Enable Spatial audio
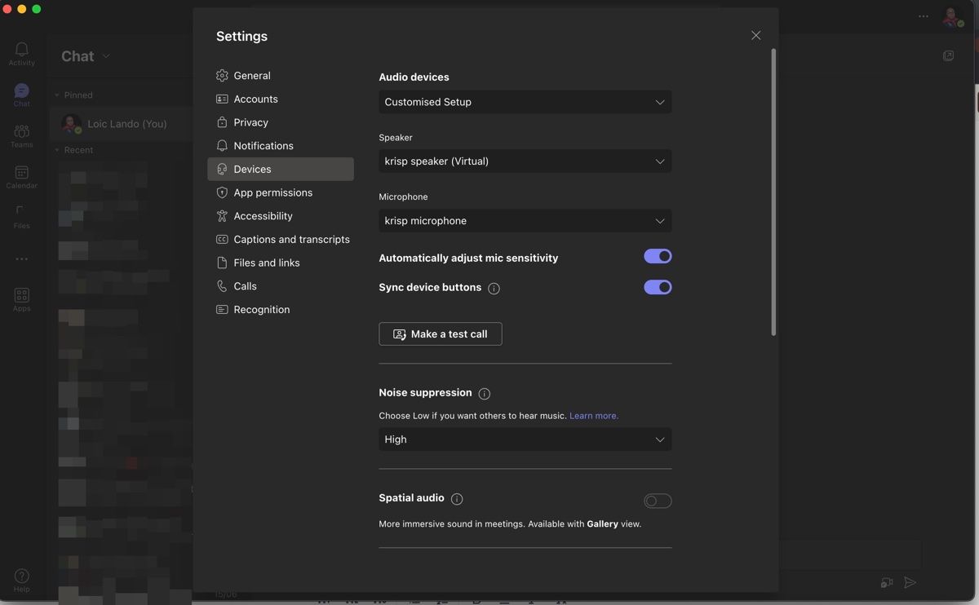The image size is (979, 605). tap(658, 498)
